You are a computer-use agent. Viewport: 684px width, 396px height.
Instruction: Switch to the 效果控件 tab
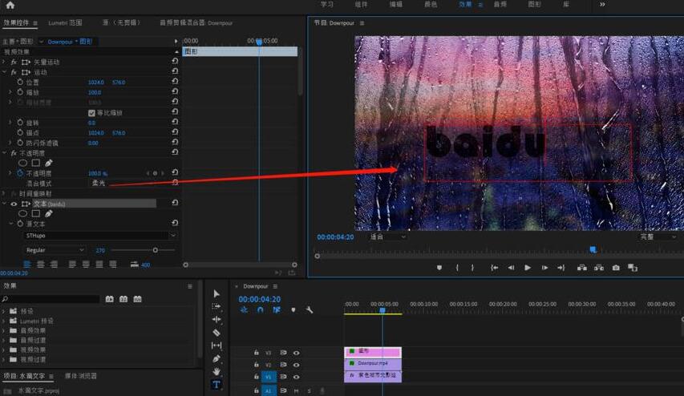[17, 22]
